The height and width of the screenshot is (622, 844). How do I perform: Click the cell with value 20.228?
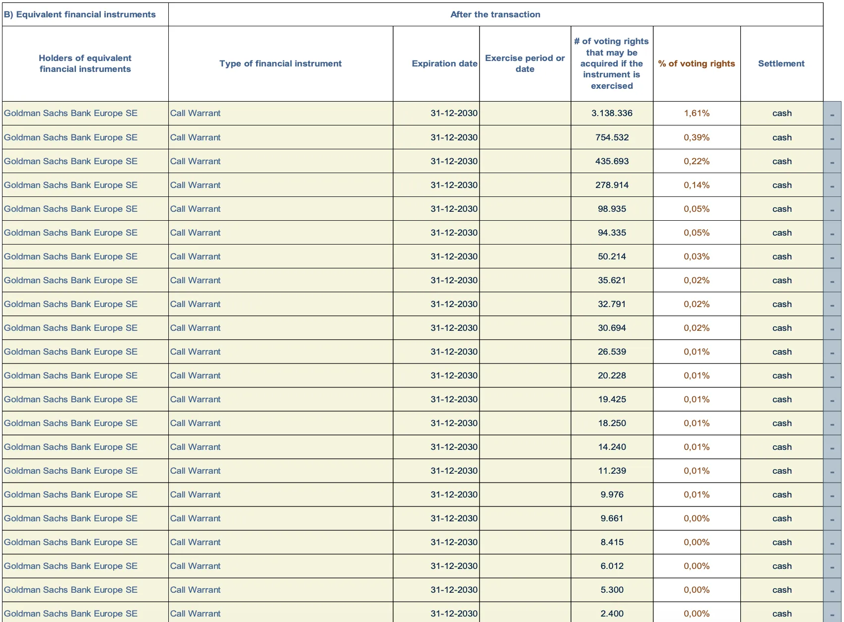tap(612, 375)
